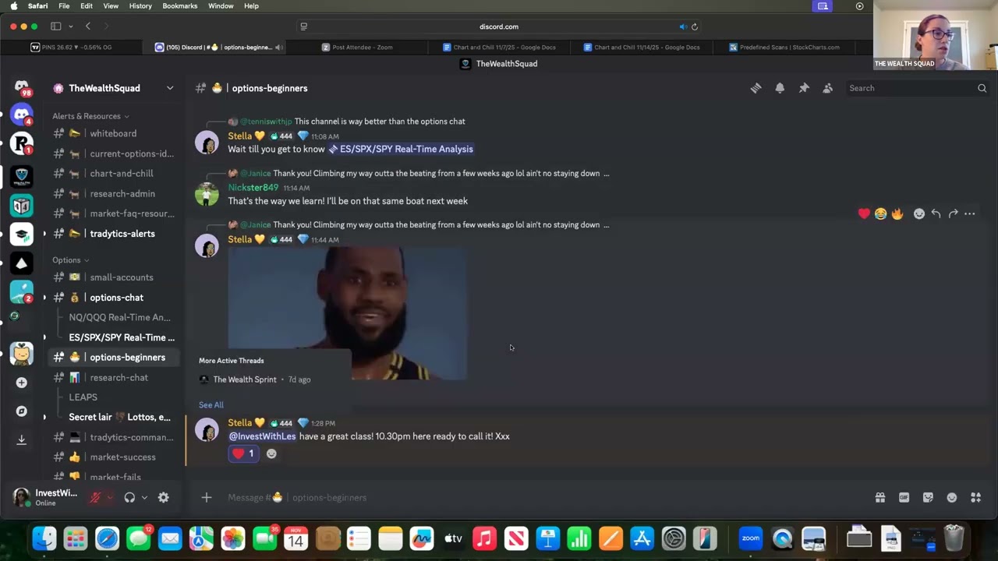This screenshot has height=561, width=998.
Task: Open the Bookmarks menu in menu bar
Action: point(179,5)
